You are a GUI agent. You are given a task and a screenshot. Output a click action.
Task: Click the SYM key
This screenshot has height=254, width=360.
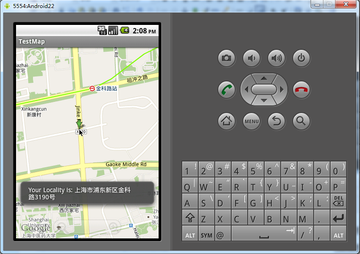pyautogui.click(x=206, y=233)
